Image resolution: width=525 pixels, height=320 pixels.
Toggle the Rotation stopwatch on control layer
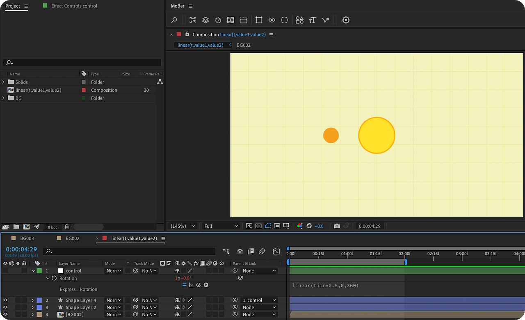pyautogui.click(x=54, y=278)
